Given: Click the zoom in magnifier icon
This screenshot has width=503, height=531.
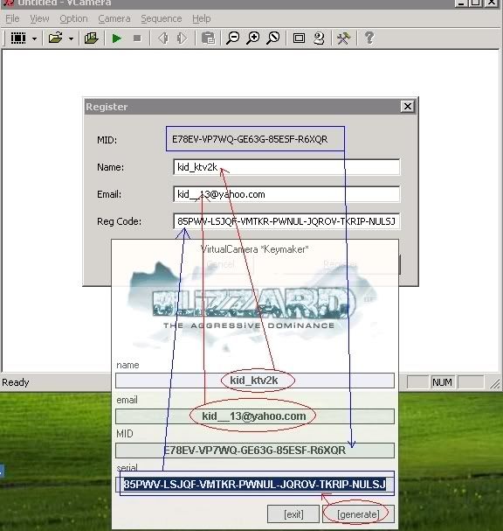Looking at the screenshot, I should (253, 38).
